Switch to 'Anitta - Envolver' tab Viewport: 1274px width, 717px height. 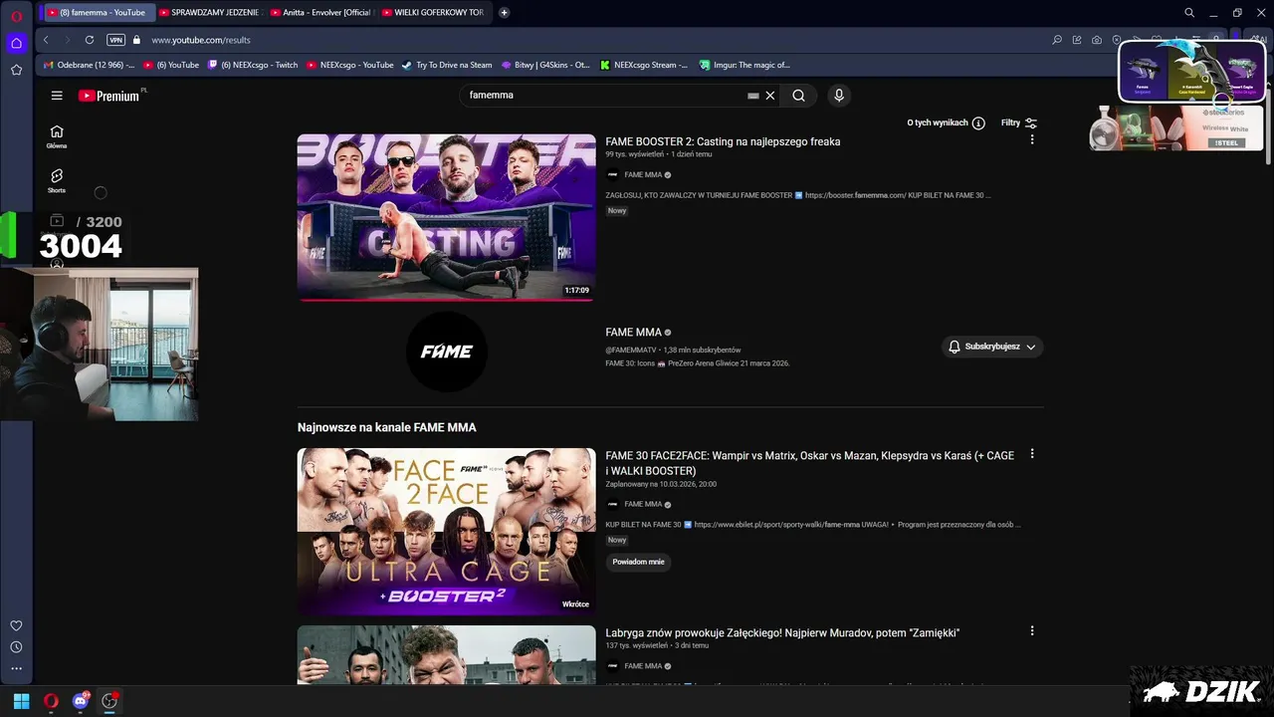tap(321, 13)
